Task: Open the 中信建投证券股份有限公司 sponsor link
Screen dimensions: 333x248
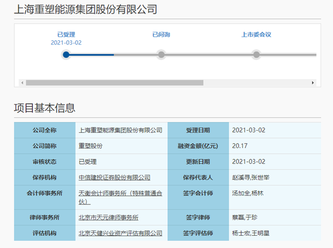Action: pos(114,178)
